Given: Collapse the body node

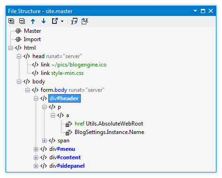Looking at the screenshot, I should click(19, 82).
